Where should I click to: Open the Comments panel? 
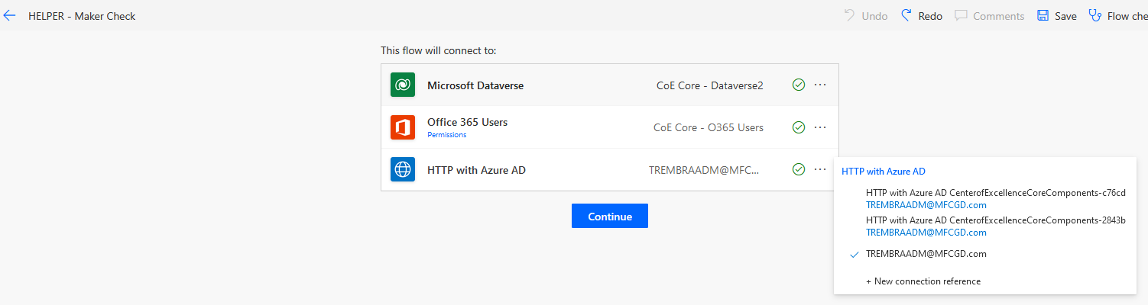coord(989,16)
